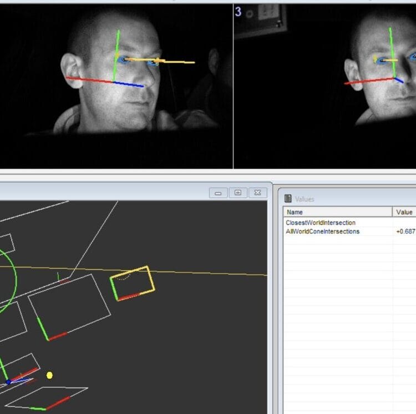Select the highlighted yellow rectangle object
Viewport: 416px width, 414px height.
133,284
